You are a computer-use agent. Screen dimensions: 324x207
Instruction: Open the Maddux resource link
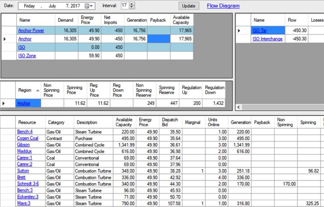pyautogui.click(x=24, y=151)
